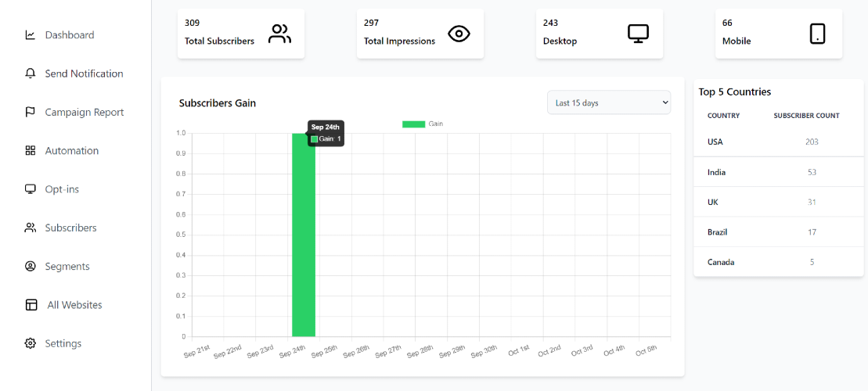
Task: Click the Settings gear icon
Action: point(31,343)
